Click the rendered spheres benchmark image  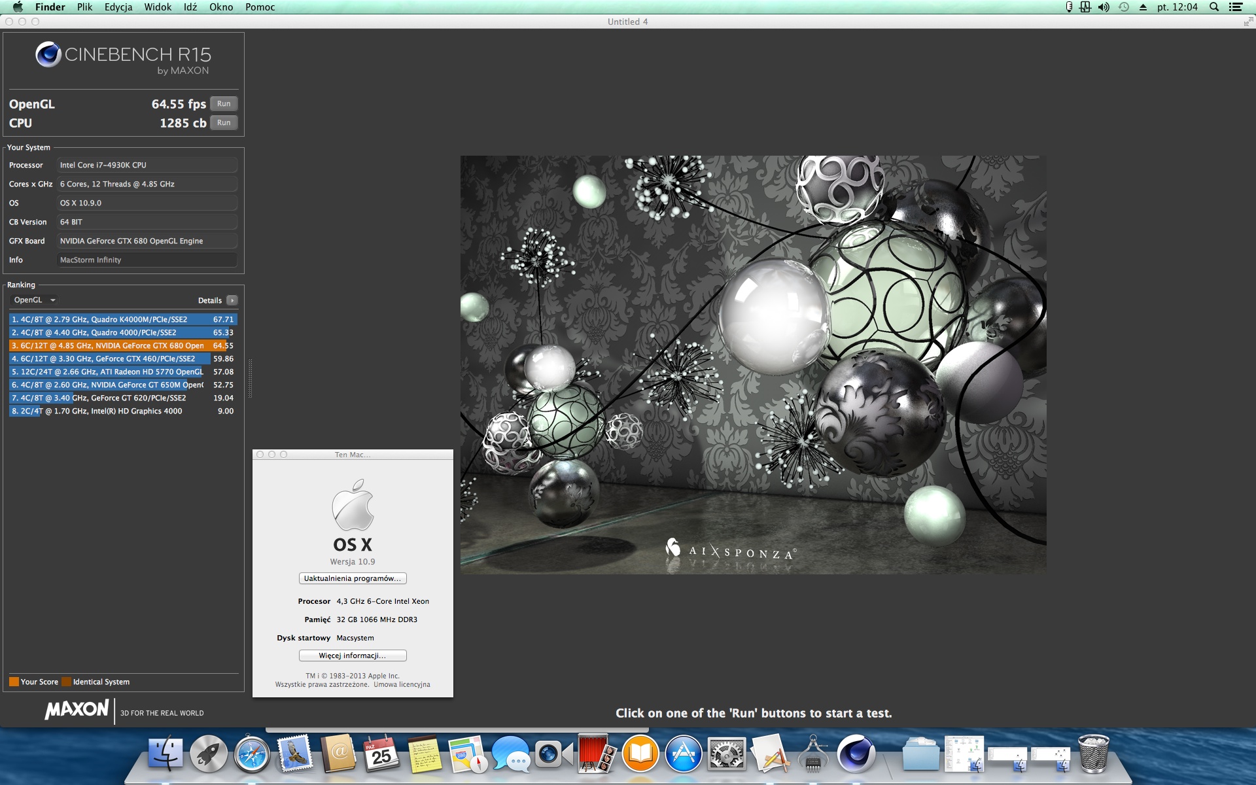click(753, 364)
